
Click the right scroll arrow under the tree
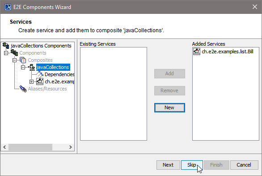tap(71, 147)
